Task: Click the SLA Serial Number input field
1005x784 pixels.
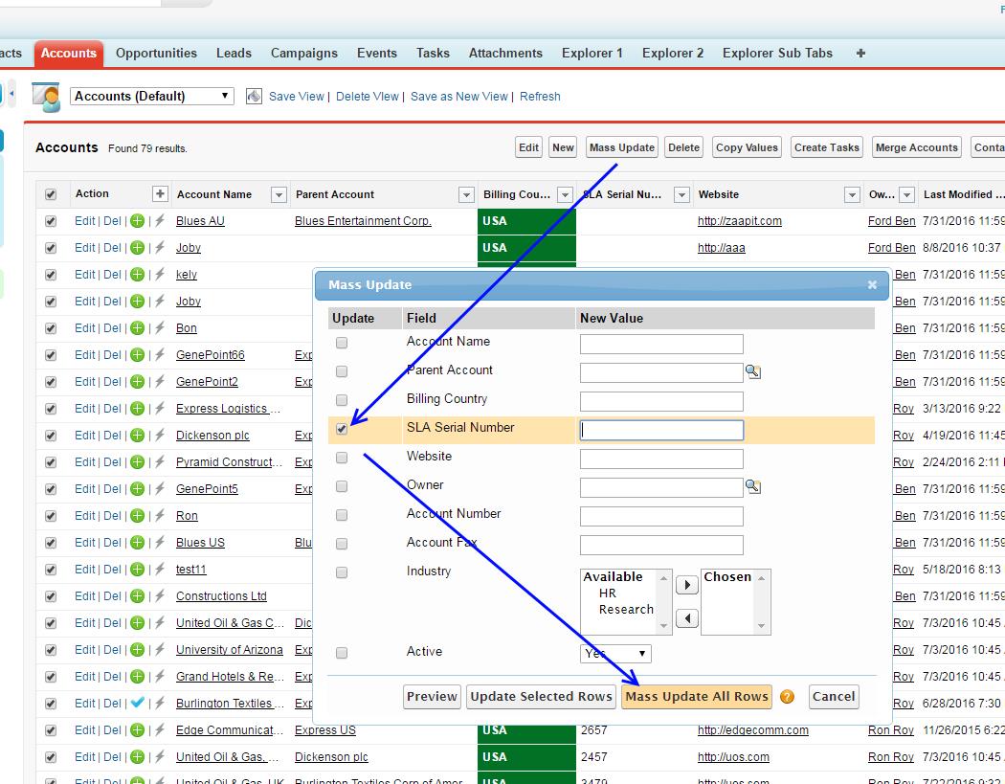Action: click(661, 430)
